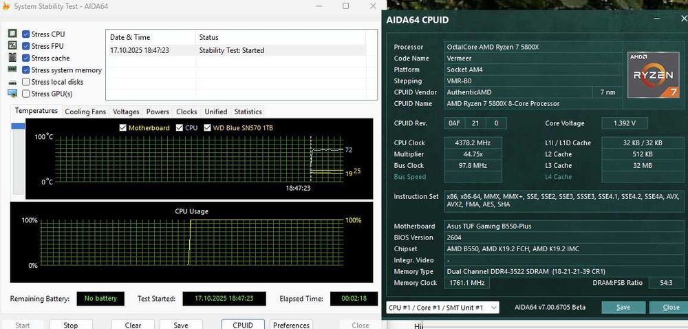Screen dimensions: 688x329
Task: Toggle the WD Blue SN570 1TB graph checkbox
Action: pyautogui.click(x=207, y=127)
